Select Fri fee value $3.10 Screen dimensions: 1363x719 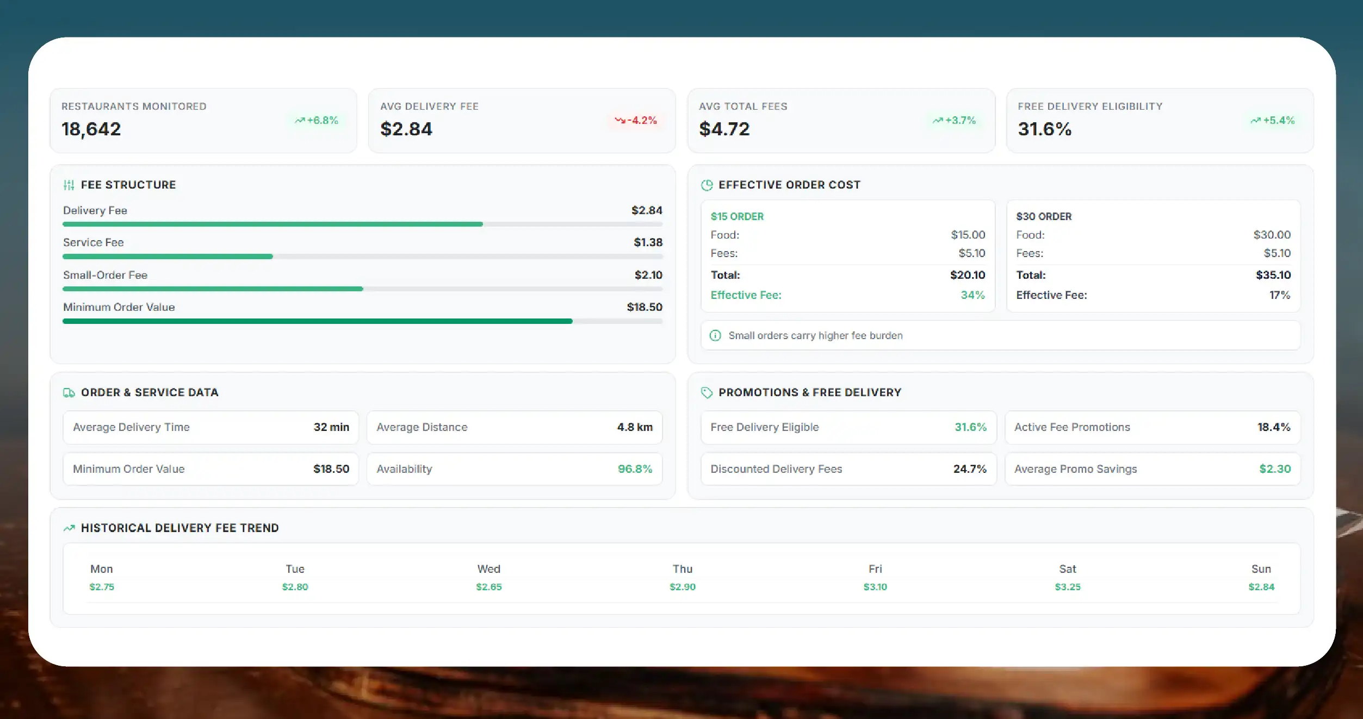[875, 587]
